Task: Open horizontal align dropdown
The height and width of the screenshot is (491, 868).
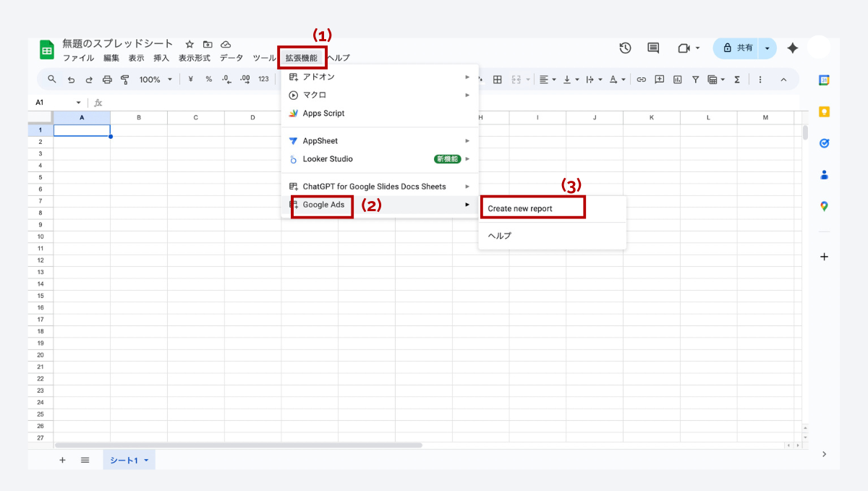Action: click(x=548, y=80)
